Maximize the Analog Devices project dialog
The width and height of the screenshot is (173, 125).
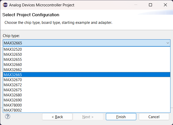[150, 5]
